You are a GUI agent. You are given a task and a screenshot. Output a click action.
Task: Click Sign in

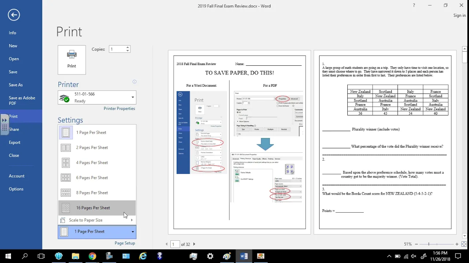[459, 15]
